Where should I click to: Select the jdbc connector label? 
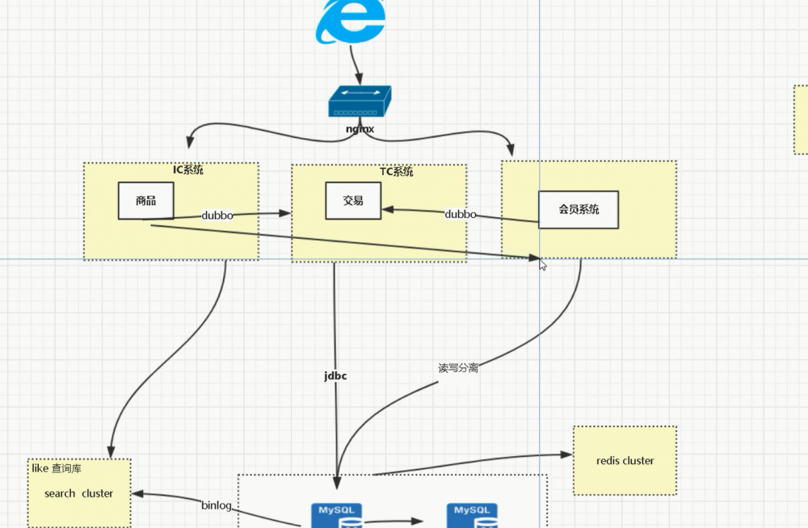tap(335, 376)
